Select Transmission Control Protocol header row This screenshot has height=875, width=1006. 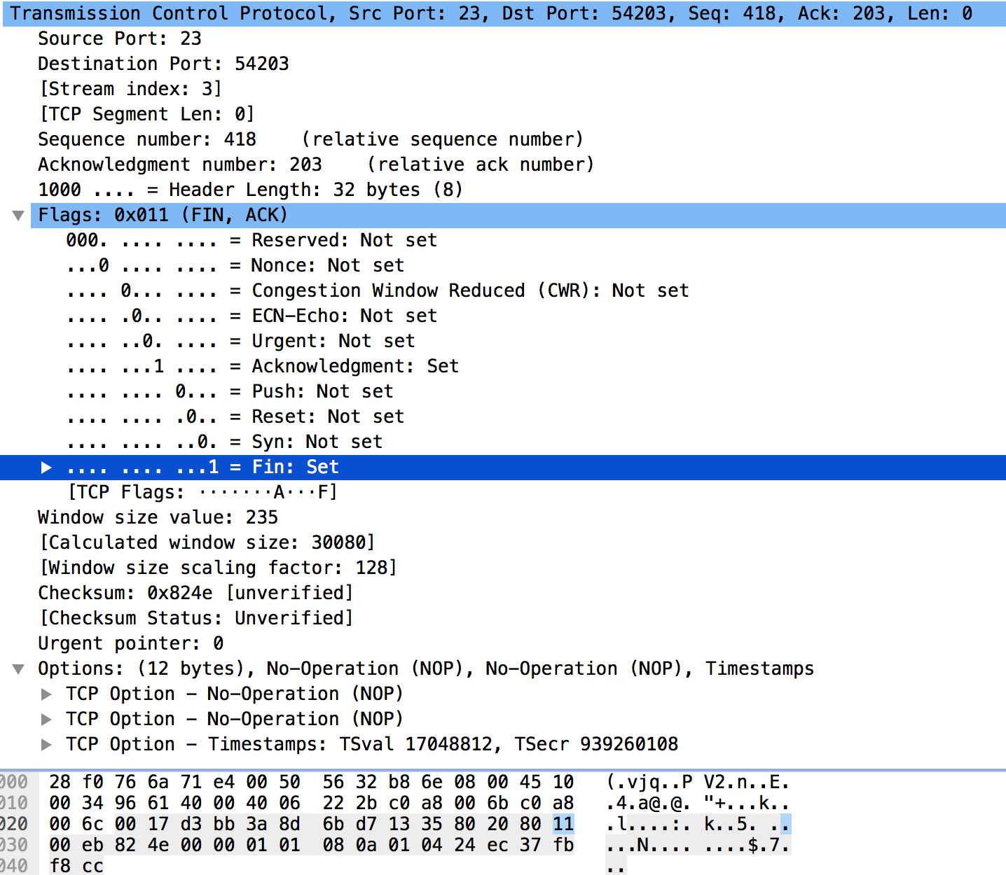503,13
